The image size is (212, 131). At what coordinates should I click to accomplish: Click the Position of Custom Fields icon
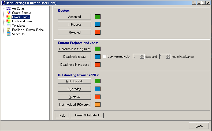(9, 30)
